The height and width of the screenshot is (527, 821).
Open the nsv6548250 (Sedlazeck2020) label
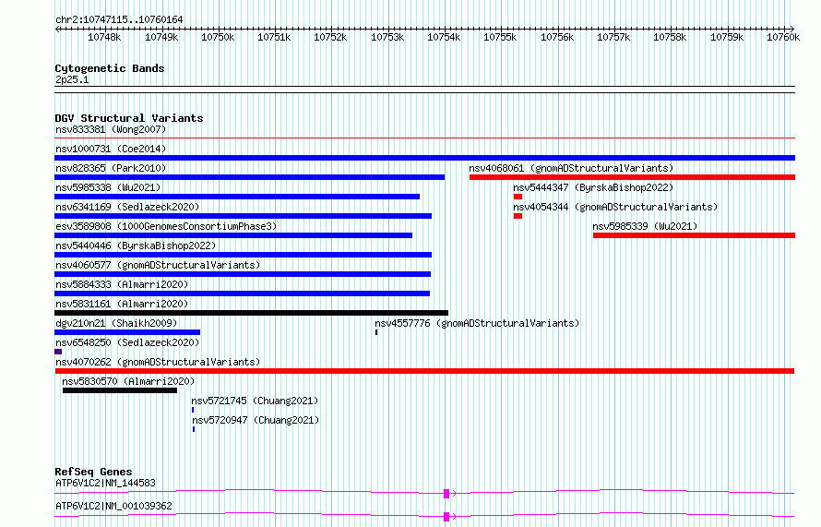pos(127,342)
